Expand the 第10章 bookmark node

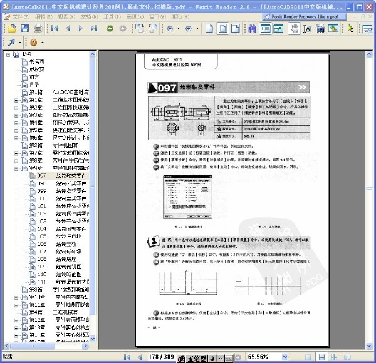point(16,298)
